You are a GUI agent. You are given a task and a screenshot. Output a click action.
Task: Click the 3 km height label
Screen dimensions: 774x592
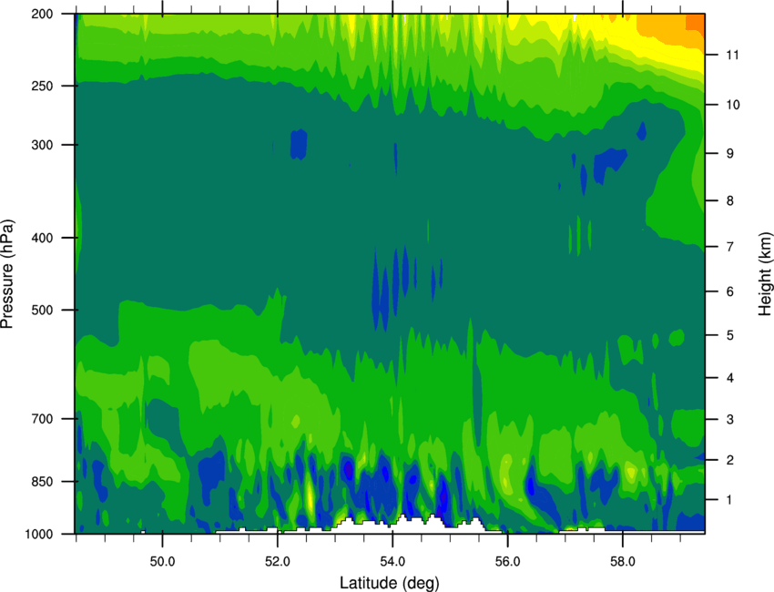730,420
